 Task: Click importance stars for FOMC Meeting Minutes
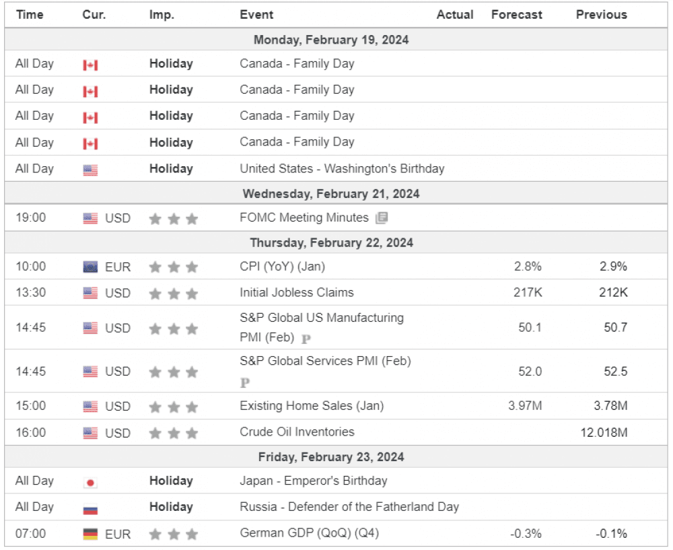tap(174, 219)
